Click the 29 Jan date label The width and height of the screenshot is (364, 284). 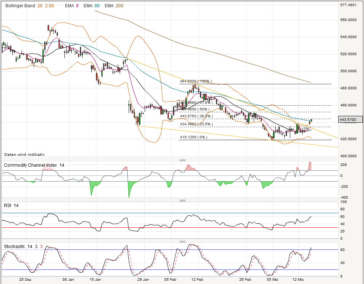[143, 279]
